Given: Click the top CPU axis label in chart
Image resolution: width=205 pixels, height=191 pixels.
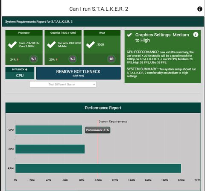Looking at the screenshot, I should [11, 130].
